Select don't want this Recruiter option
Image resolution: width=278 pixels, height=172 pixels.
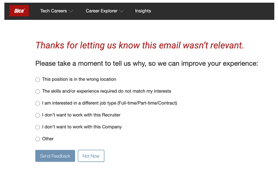point(38,115)
